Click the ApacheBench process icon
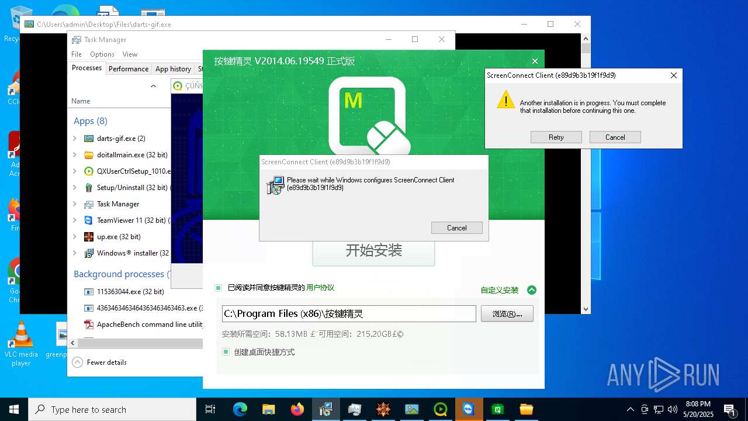 pyautogui.click(x=89, y=325)
